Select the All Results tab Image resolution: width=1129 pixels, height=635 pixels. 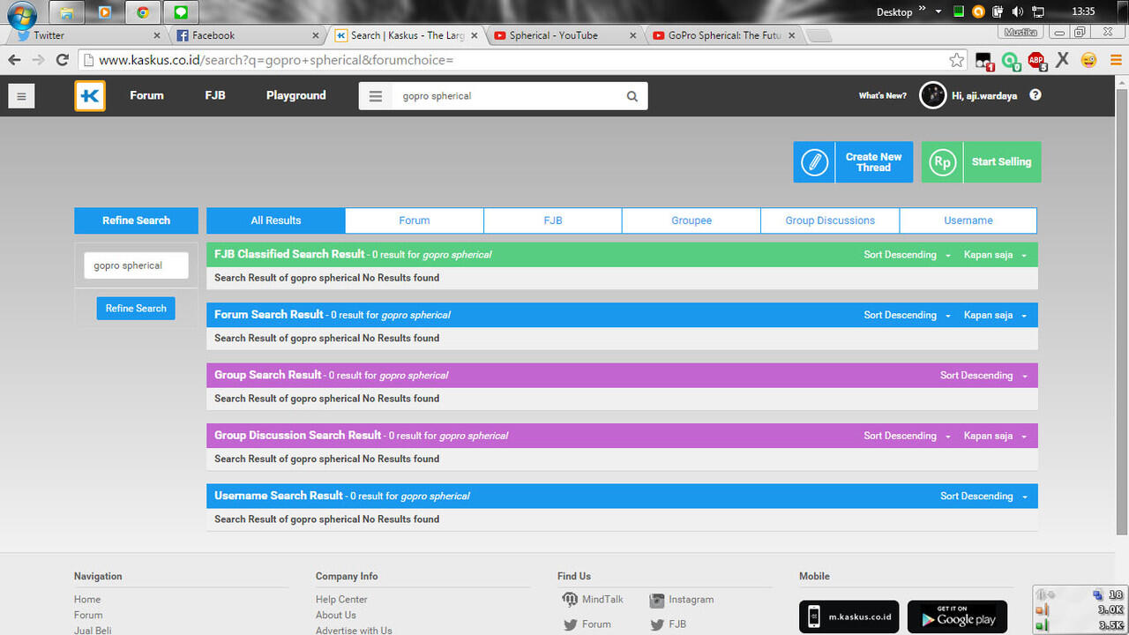tap(276, 220)
